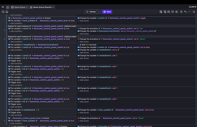This screenshot has height=127, width=197.
Task: Add action below GeneratorCurrentSwitch action
Action: (x=84, y=34)
